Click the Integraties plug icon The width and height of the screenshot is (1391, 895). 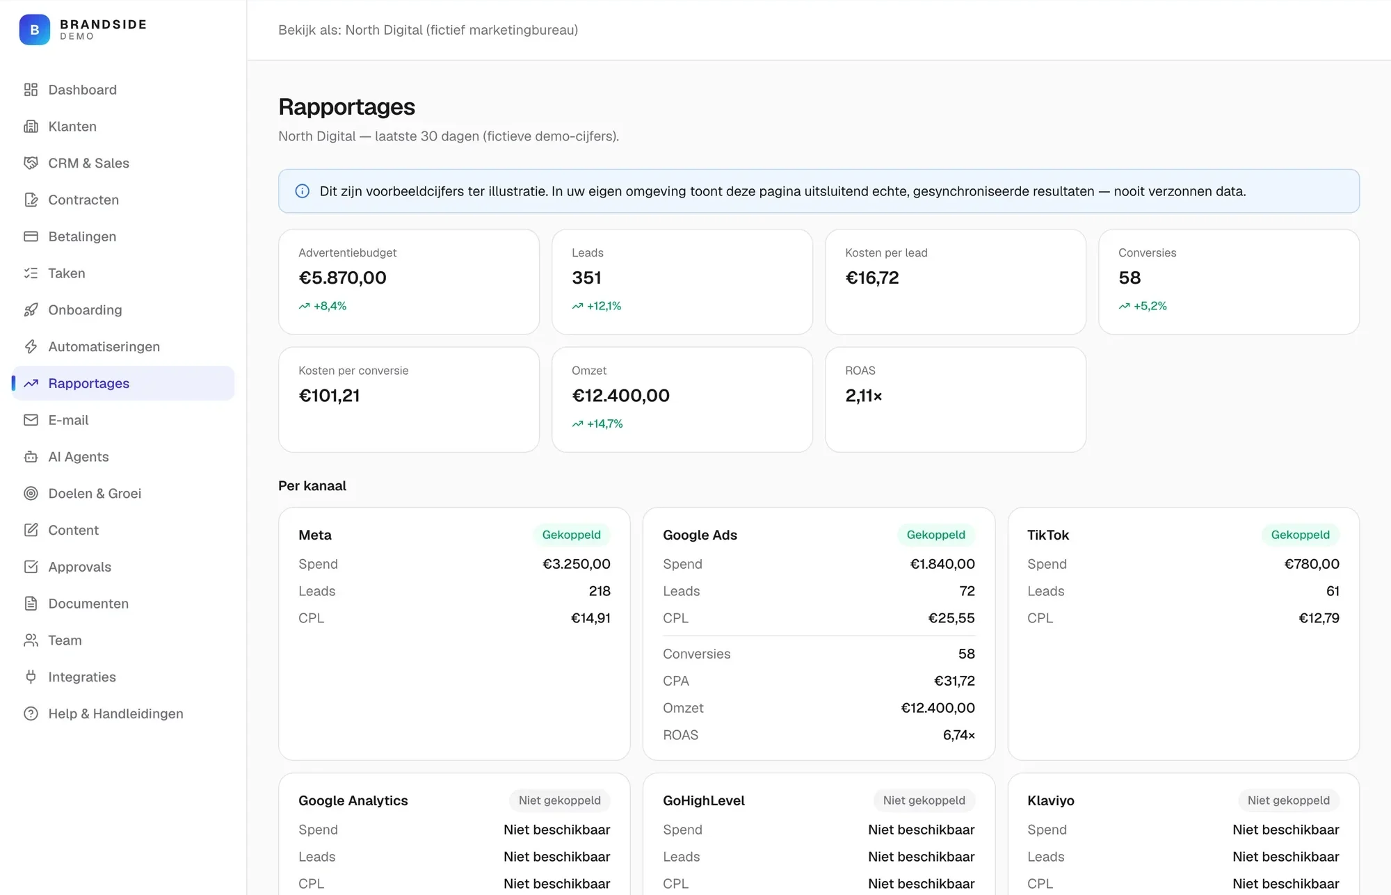click(31, 677)
